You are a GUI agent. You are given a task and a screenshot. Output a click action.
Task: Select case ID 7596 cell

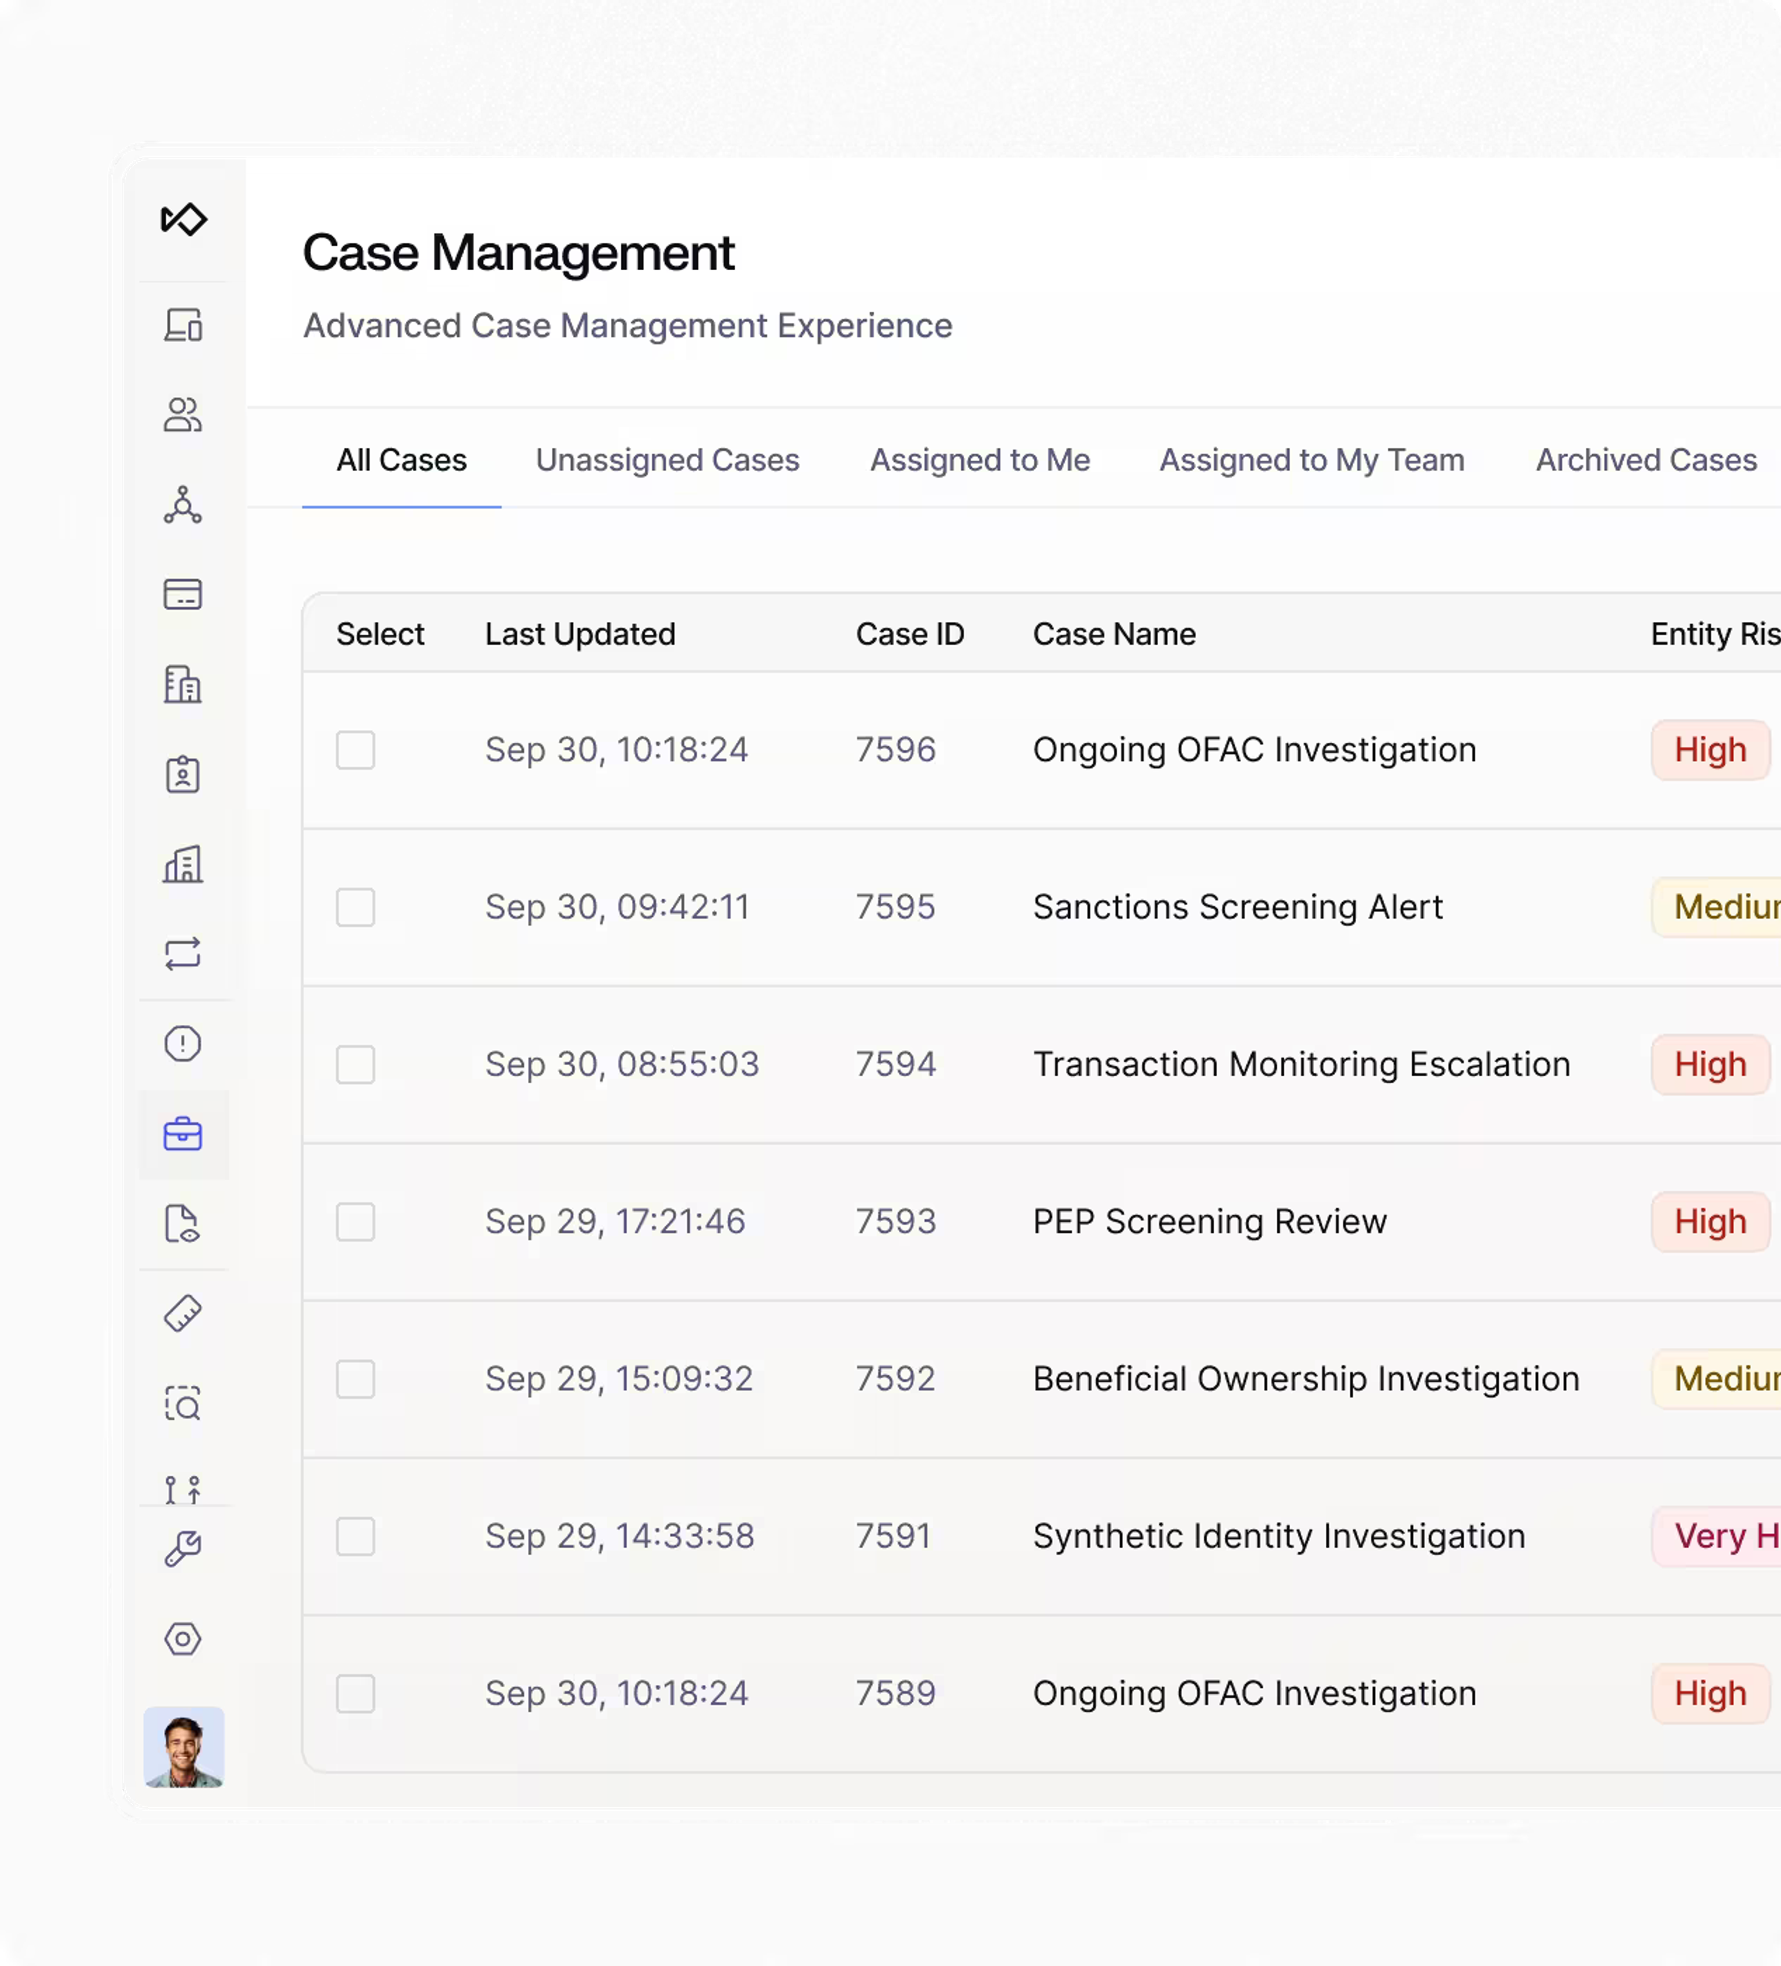coord(896,750)
